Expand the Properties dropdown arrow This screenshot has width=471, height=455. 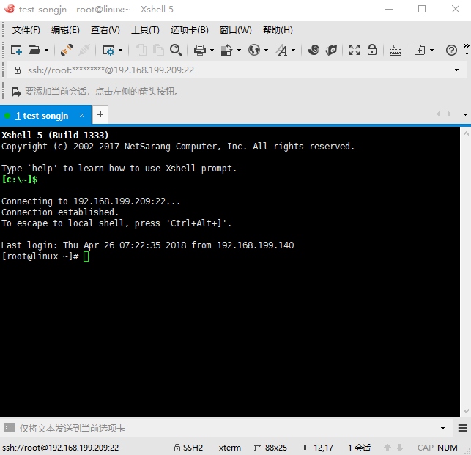(x=120, y=50)
